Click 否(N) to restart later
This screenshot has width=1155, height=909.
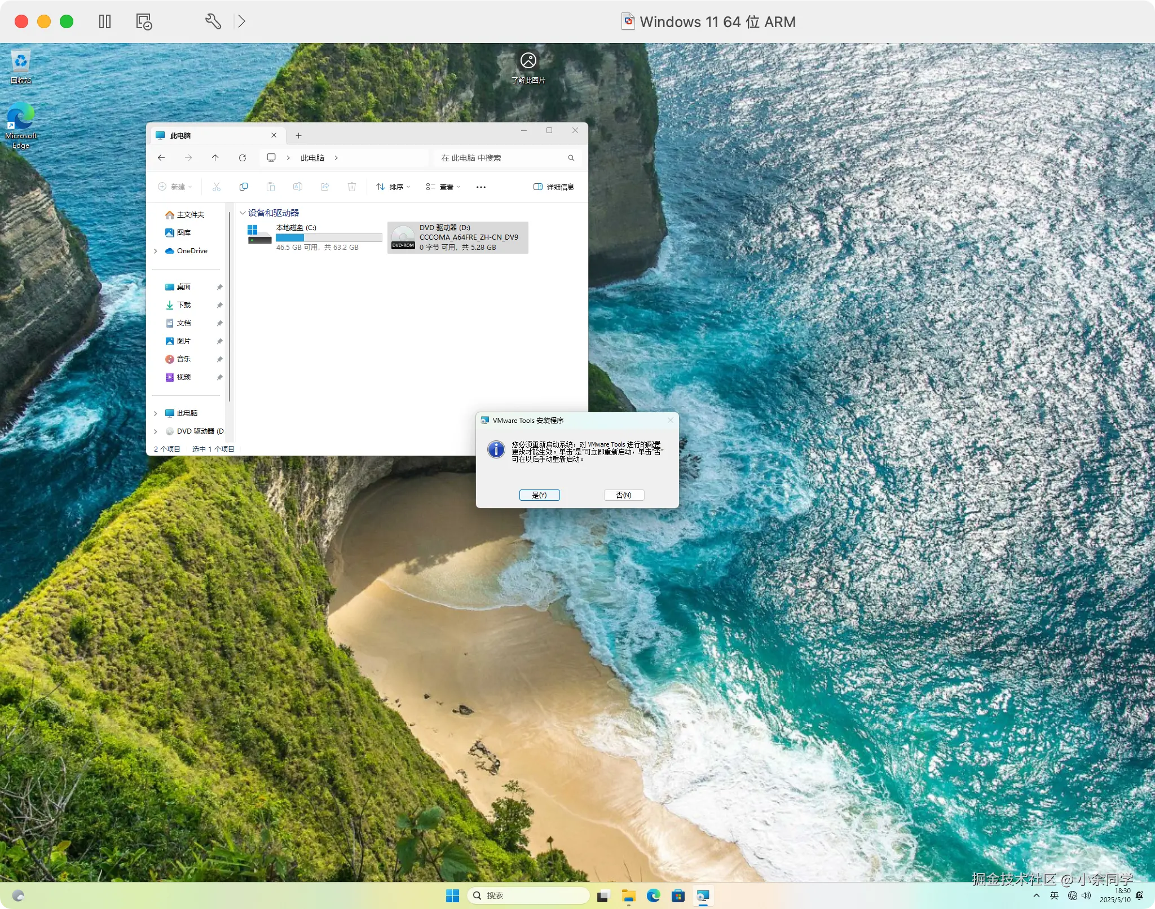624,495
